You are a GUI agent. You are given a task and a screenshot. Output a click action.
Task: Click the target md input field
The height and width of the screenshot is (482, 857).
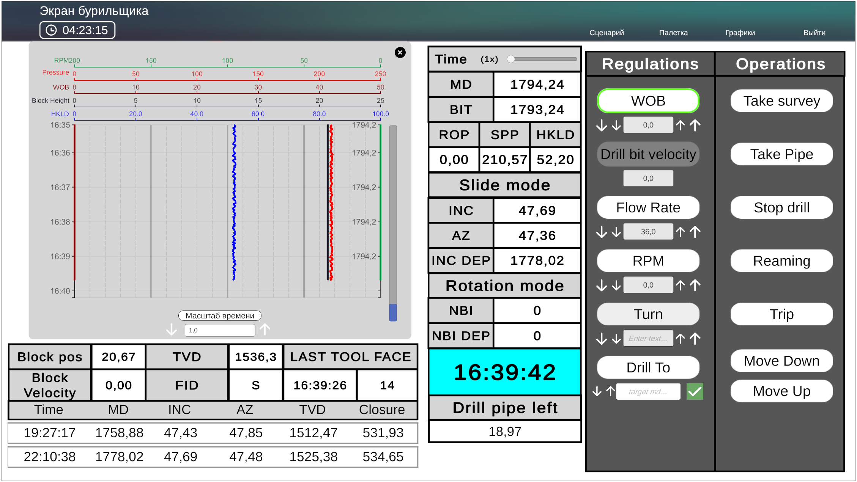point(648,391)
